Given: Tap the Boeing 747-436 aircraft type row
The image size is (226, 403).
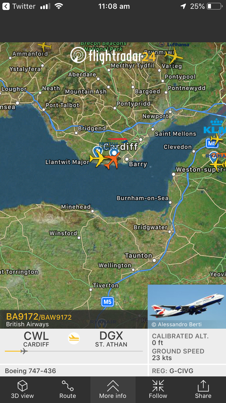Looking at the screenshot, I should 74,371.
